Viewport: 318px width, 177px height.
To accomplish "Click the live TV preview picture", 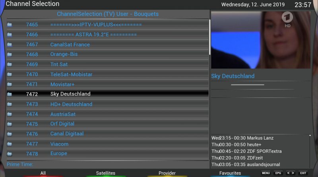I will (x=261, y=40).
